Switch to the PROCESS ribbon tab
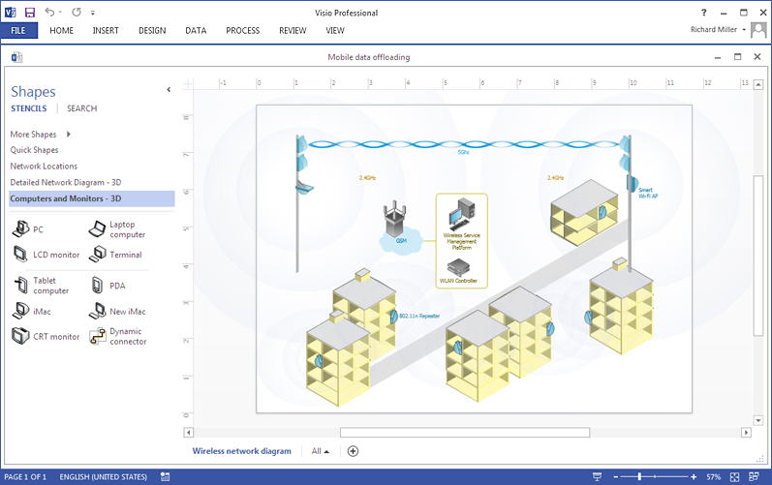 (243, 31)
